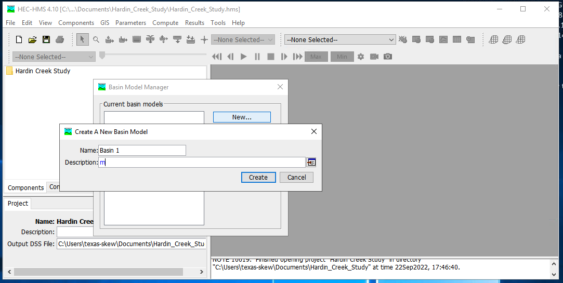Switch to the Components tab
This screenshot has width=563, height=283.
[26, 187]
